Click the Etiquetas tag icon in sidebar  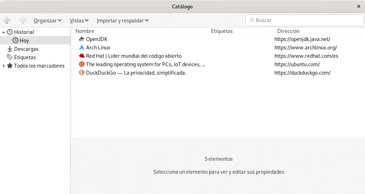[x=10, y=57]
